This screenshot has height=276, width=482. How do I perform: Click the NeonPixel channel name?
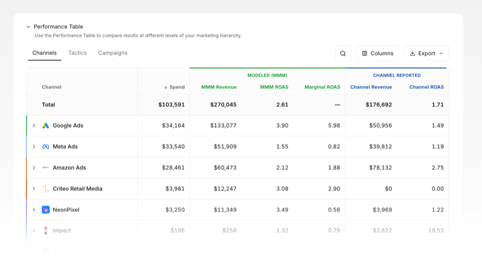pyautogui.click(x=66, y=210)
